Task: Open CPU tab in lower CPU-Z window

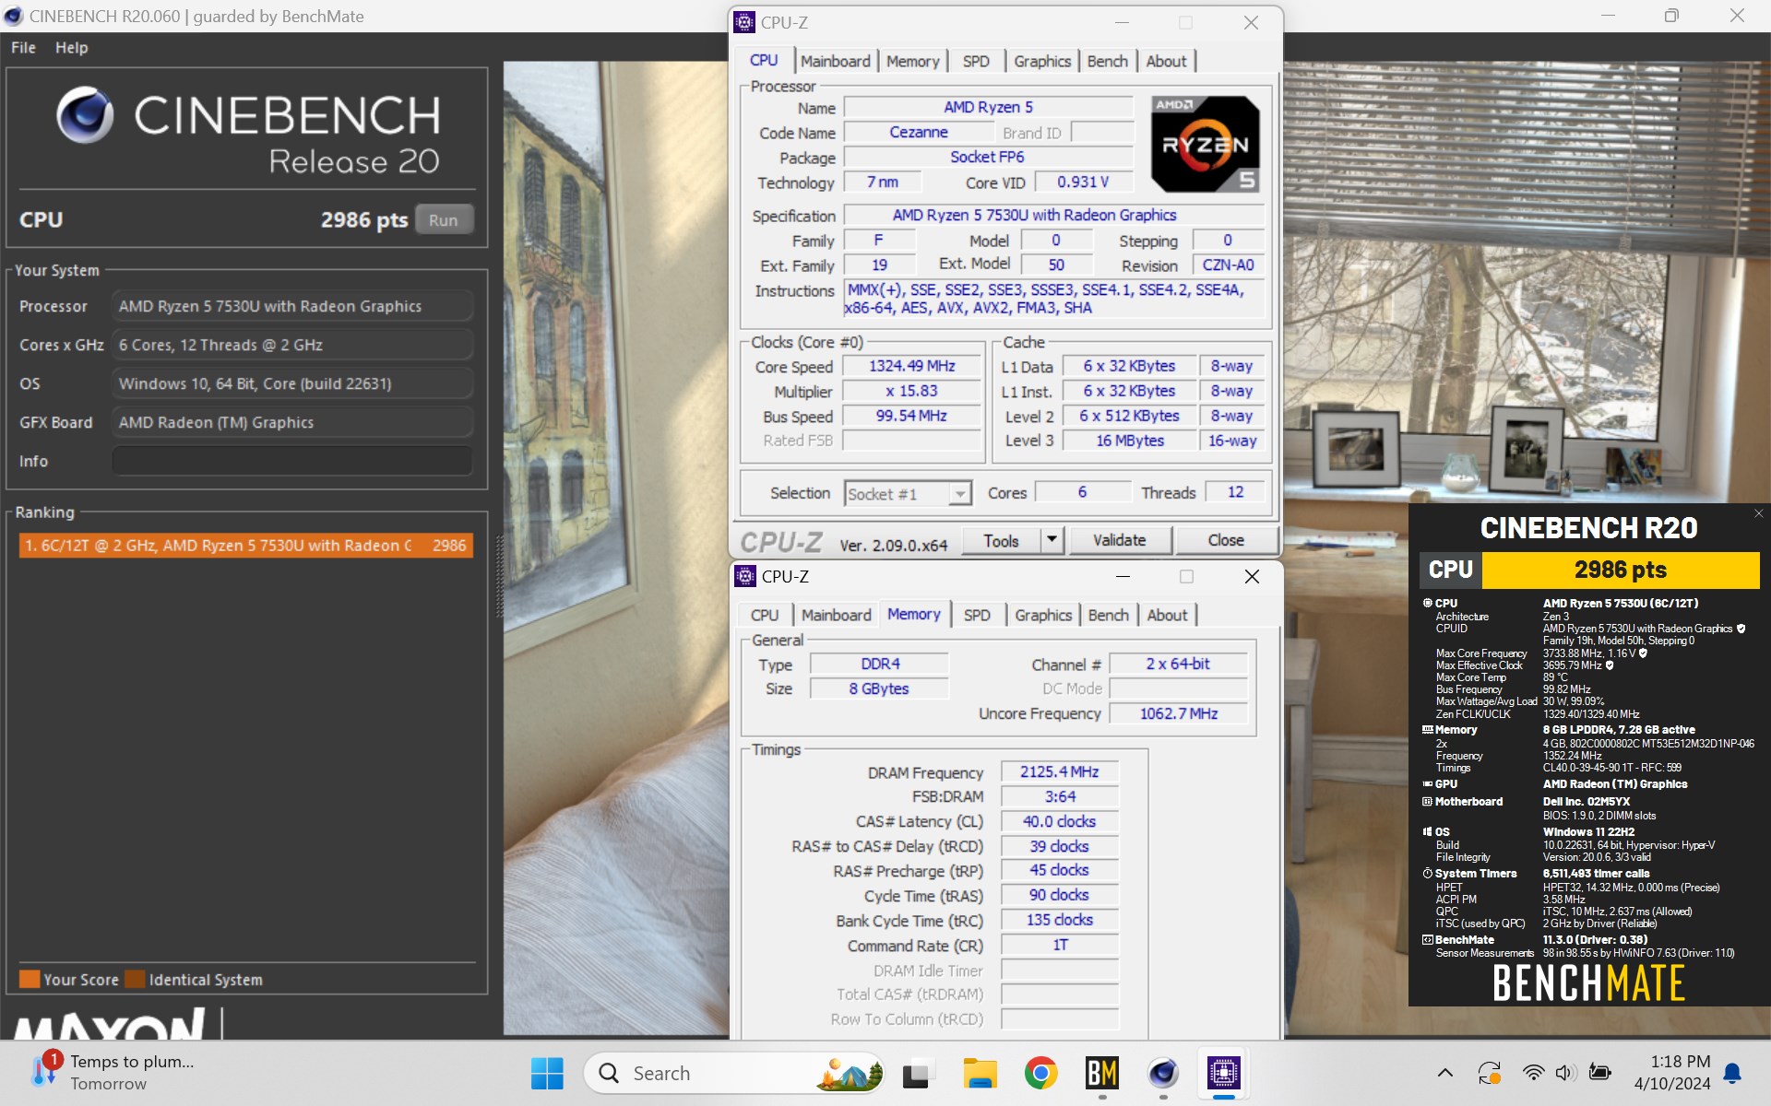Action: 765,615
